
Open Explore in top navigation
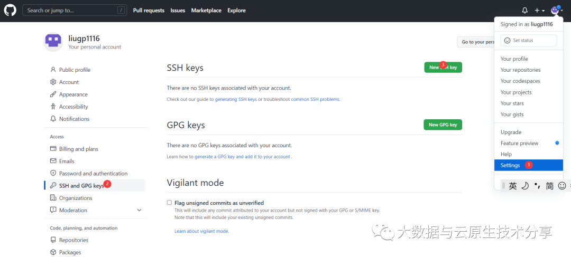click(236, 11)
